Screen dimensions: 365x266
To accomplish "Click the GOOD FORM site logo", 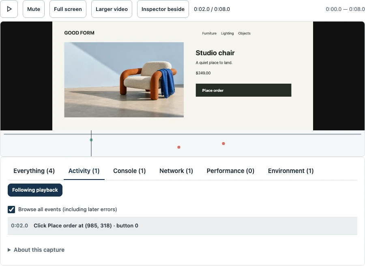I will [79, 33].
